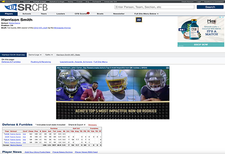Open the Schools menu item
Image resolution: width=225 pixels, height=154 pixels.
pos(27,14)
